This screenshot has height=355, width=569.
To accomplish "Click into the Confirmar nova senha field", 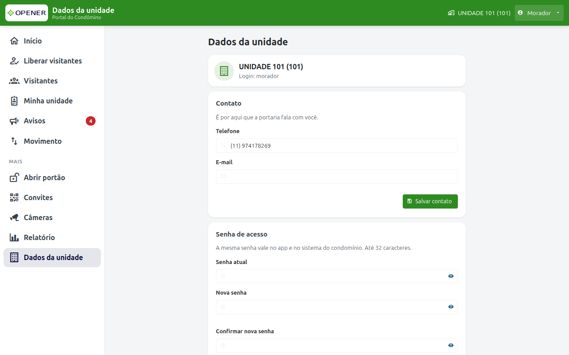I will coord(337,346).
